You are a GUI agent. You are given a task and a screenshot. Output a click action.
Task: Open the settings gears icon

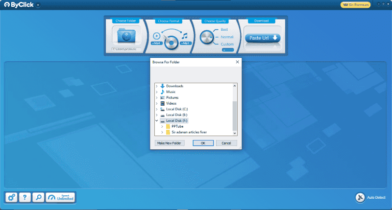click(x=11, y=197)
